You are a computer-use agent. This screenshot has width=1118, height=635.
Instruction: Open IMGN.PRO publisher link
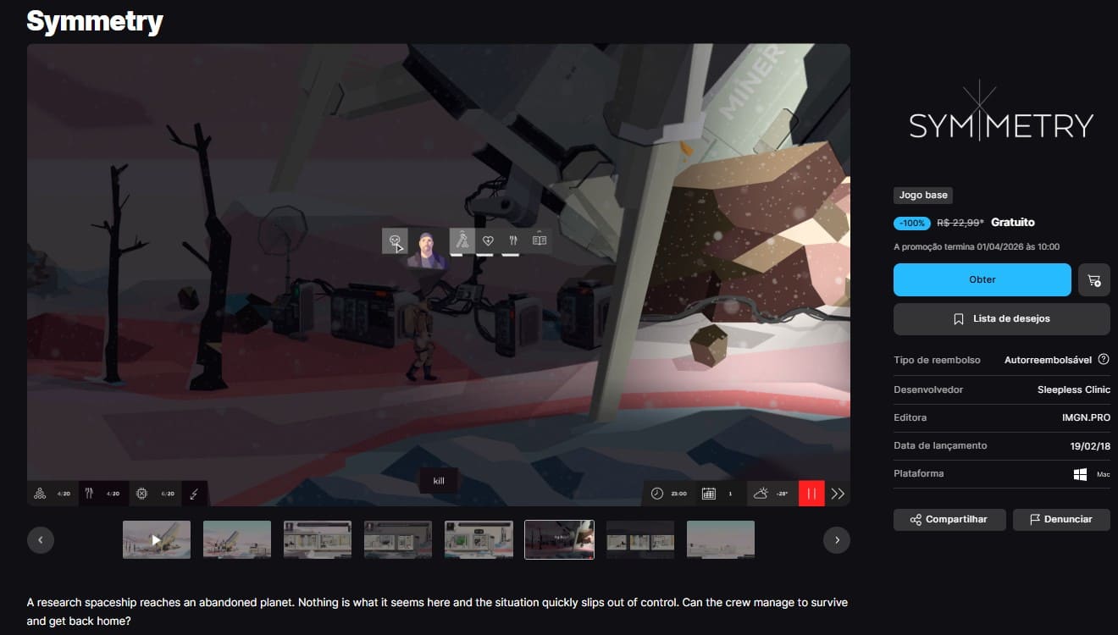(x=1086, y=418)
